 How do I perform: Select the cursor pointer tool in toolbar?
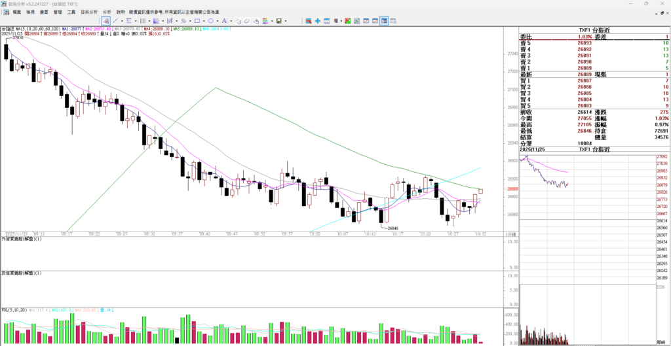[x=106, y=21]
